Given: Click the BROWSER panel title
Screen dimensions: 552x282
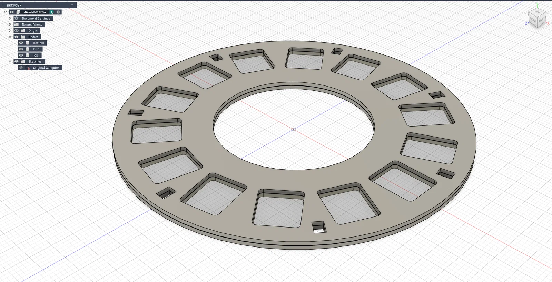Looking at the screenshot, I should pos(14,5).
